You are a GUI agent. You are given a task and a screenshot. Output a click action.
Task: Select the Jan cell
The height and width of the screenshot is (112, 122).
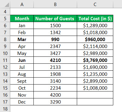[x=22, y=25]
